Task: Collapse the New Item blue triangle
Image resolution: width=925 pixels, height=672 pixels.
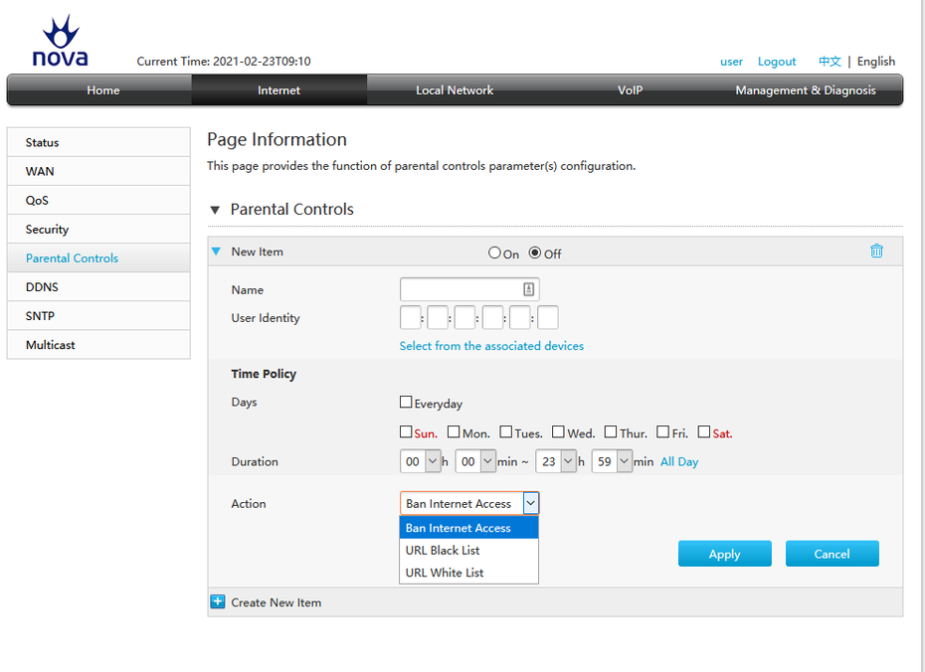Action: pyautogui.click(x=216, y=252)
